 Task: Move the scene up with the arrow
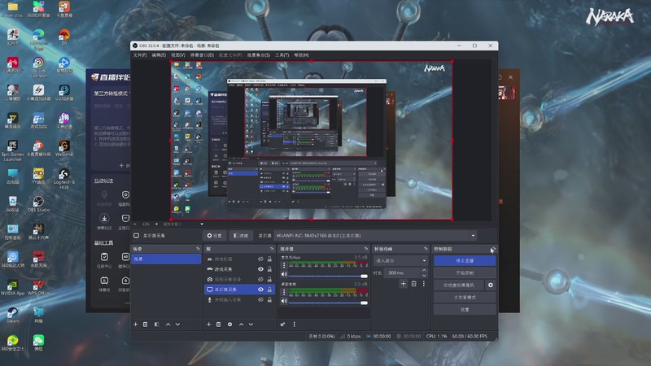pos(168,324)
